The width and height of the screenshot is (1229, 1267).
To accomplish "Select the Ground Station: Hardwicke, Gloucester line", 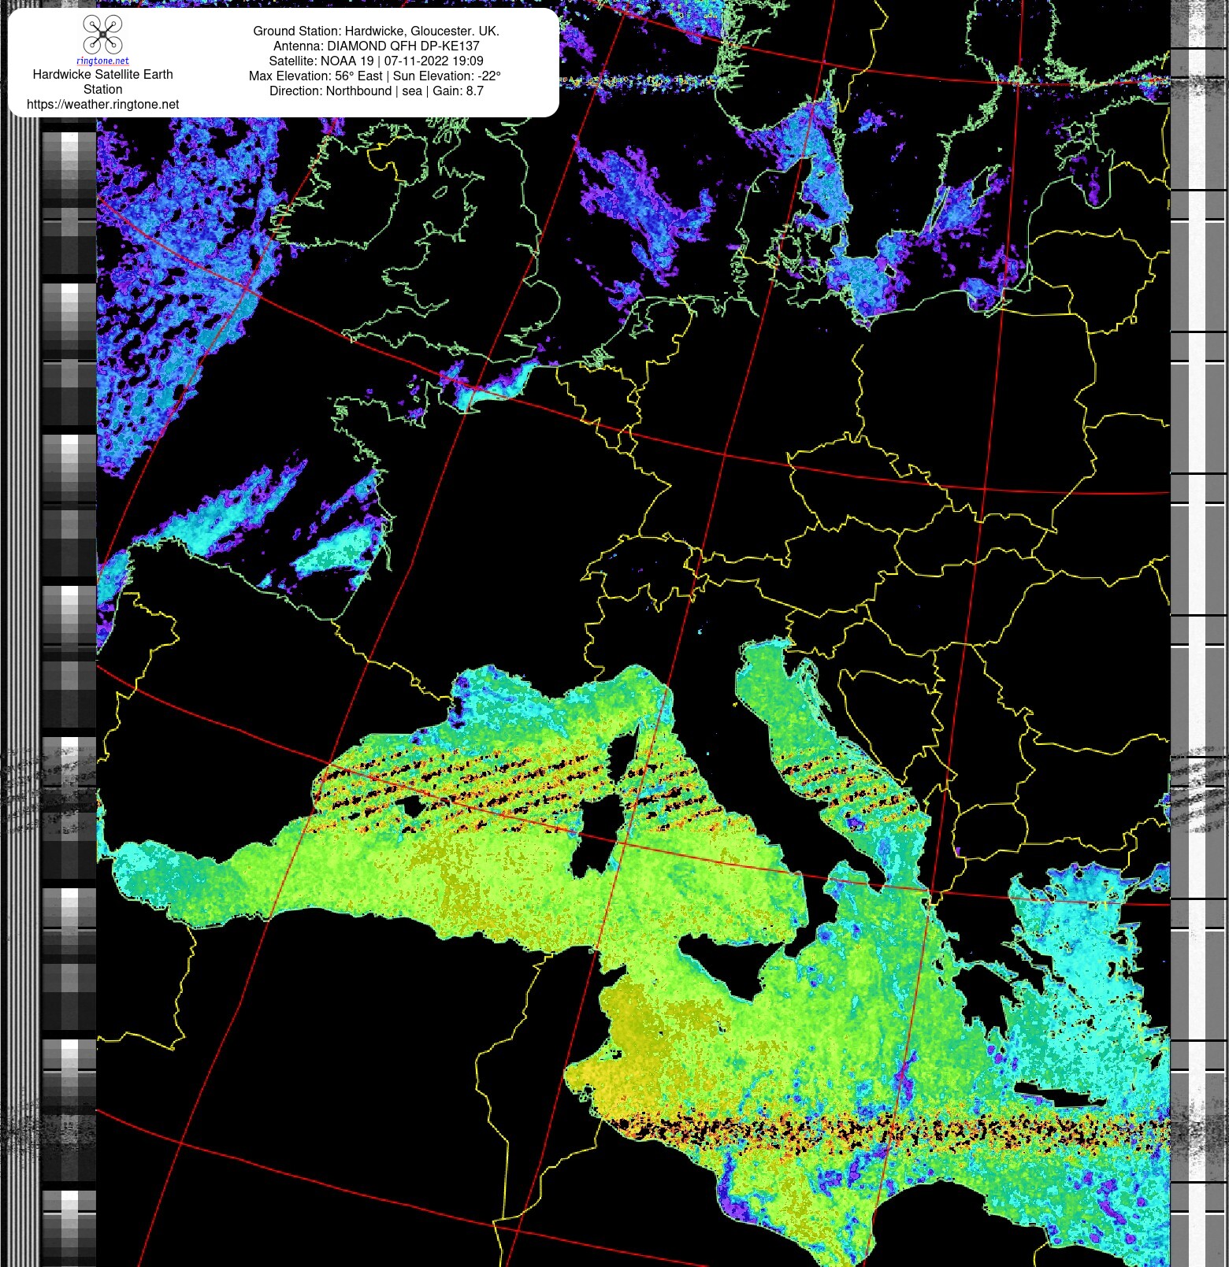I will pos(376,31).
